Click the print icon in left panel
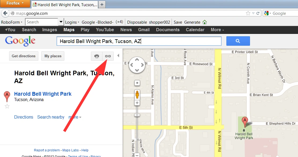Viewport: 298px width, 157px height. pyautogui.click(x=97, y=56)
